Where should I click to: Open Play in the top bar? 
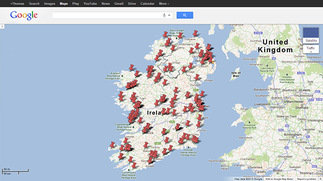75,4
